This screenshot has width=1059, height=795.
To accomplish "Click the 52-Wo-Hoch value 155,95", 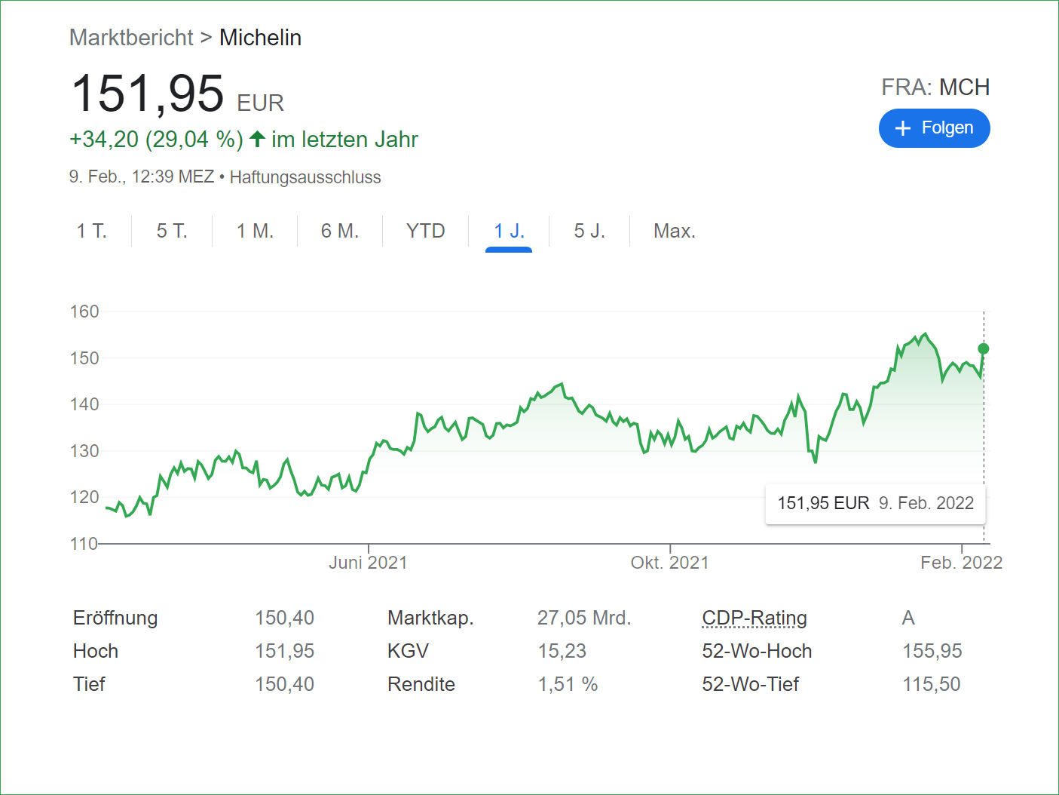I will pos(932,651).
